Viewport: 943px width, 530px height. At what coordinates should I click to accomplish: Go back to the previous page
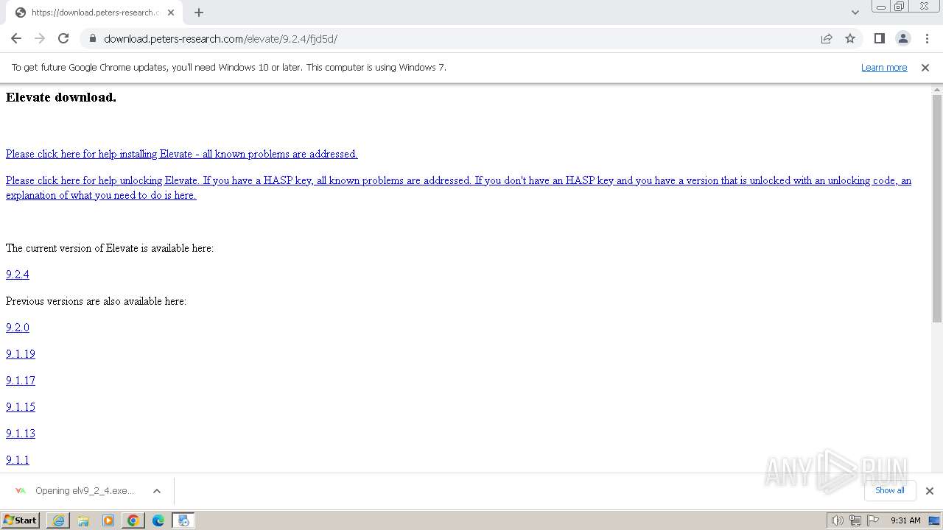(x=16, y=38)
